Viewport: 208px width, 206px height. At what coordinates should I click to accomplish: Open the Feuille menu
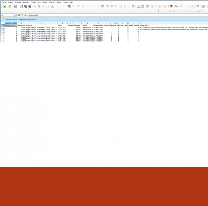tap(45, 2)
